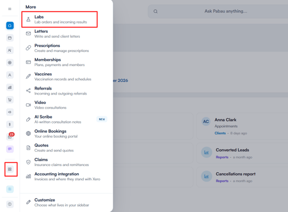
Task: Select AI Scribe from More menu
Action: [66, 119]
